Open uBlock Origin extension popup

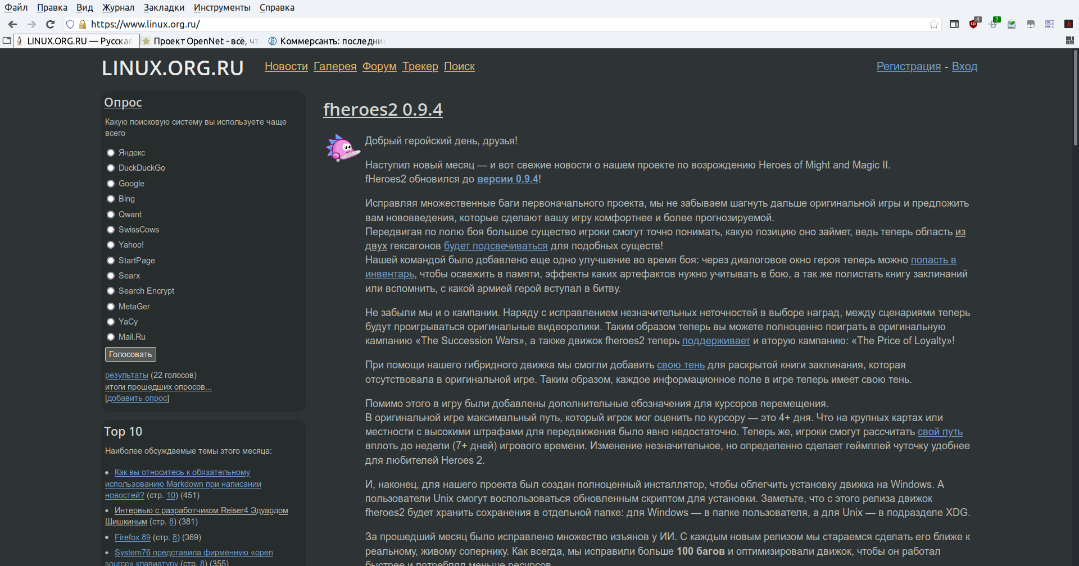tap(974, 24)
